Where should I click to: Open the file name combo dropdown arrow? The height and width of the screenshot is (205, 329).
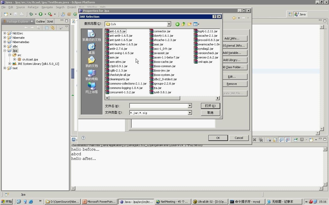[190, 106]
